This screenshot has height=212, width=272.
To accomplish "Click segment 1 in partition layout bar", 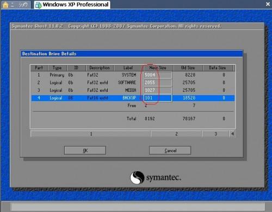I will [91, 134].
